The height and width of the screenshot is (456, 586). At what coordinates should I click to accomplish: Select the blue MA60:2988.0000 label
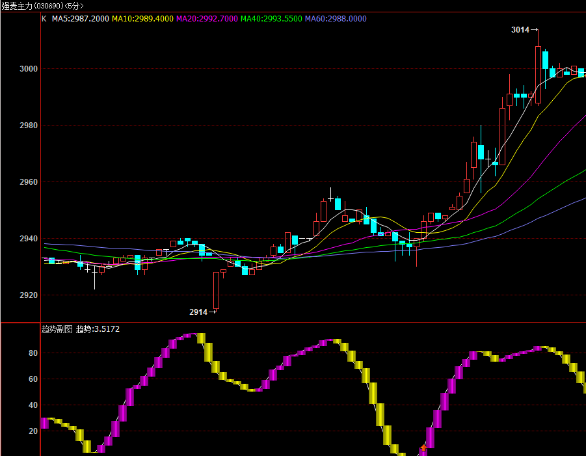336,19
